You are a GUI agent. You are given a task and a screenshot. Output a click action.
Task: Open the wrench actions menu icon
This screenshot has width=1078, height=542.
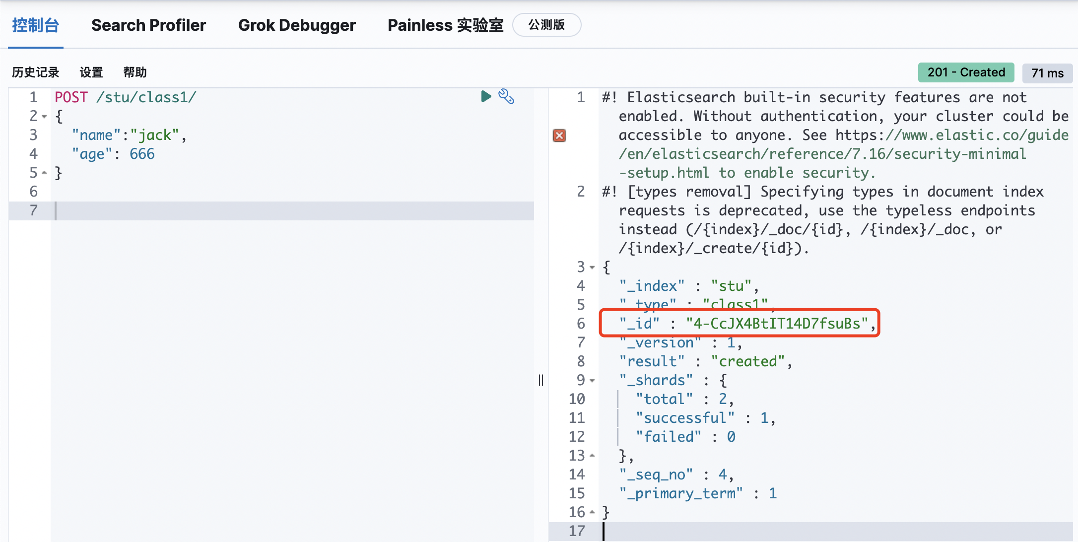click(506, 96)
